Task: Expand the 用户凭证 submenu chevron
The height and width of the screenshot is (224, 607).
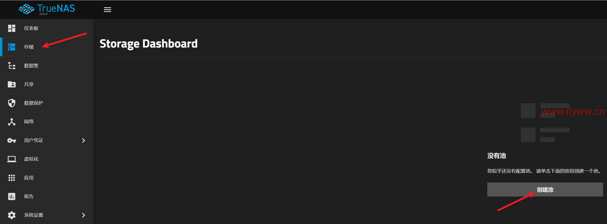Action: (x=83, y=140)
